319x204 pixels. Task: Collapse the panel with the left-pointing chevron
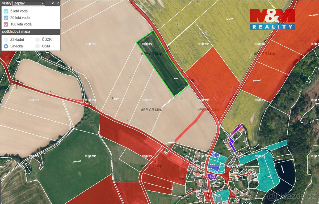[58, 3]
